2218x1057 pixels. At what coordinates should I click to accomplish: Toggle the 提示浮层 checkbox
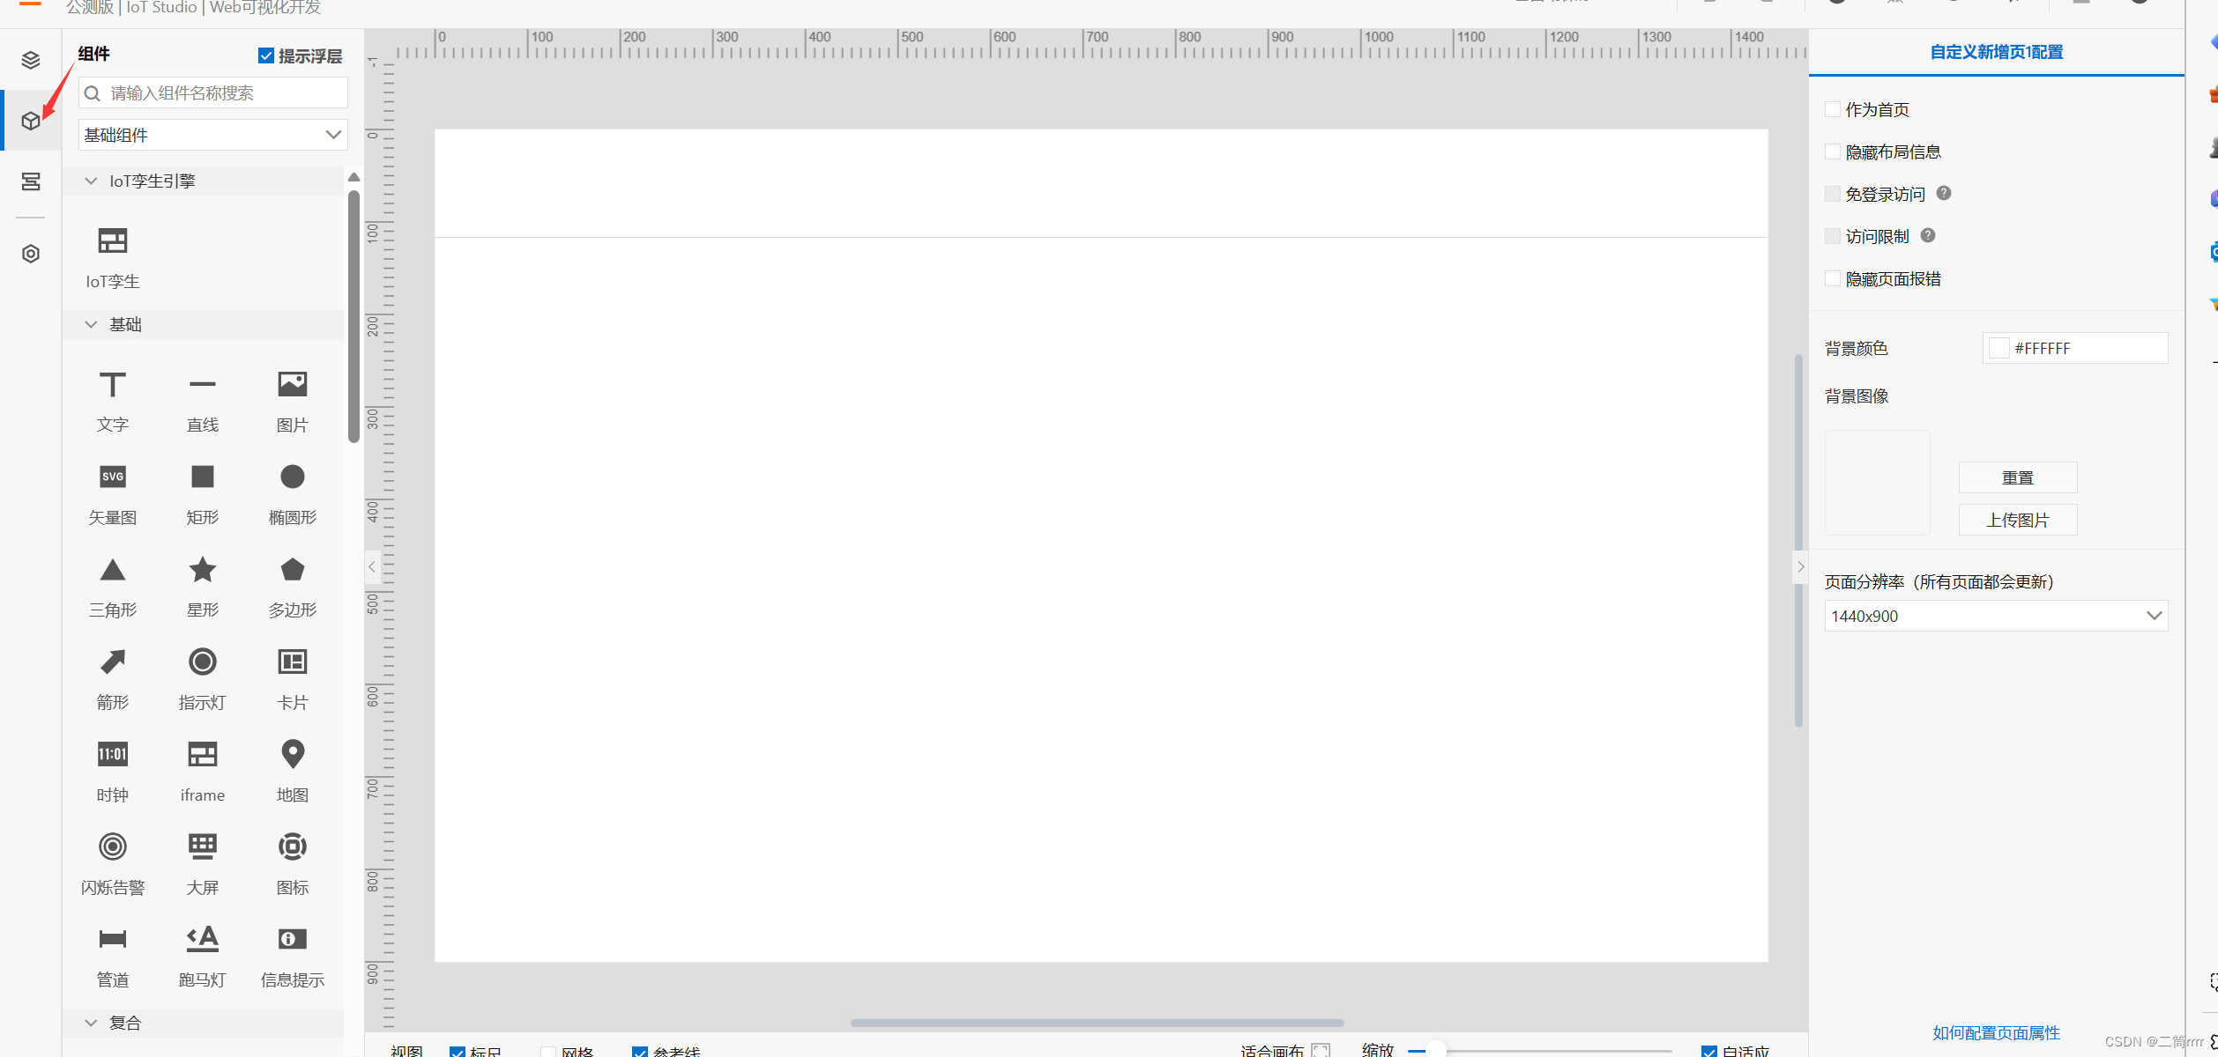pyautogui.click(x=266, y=56)
